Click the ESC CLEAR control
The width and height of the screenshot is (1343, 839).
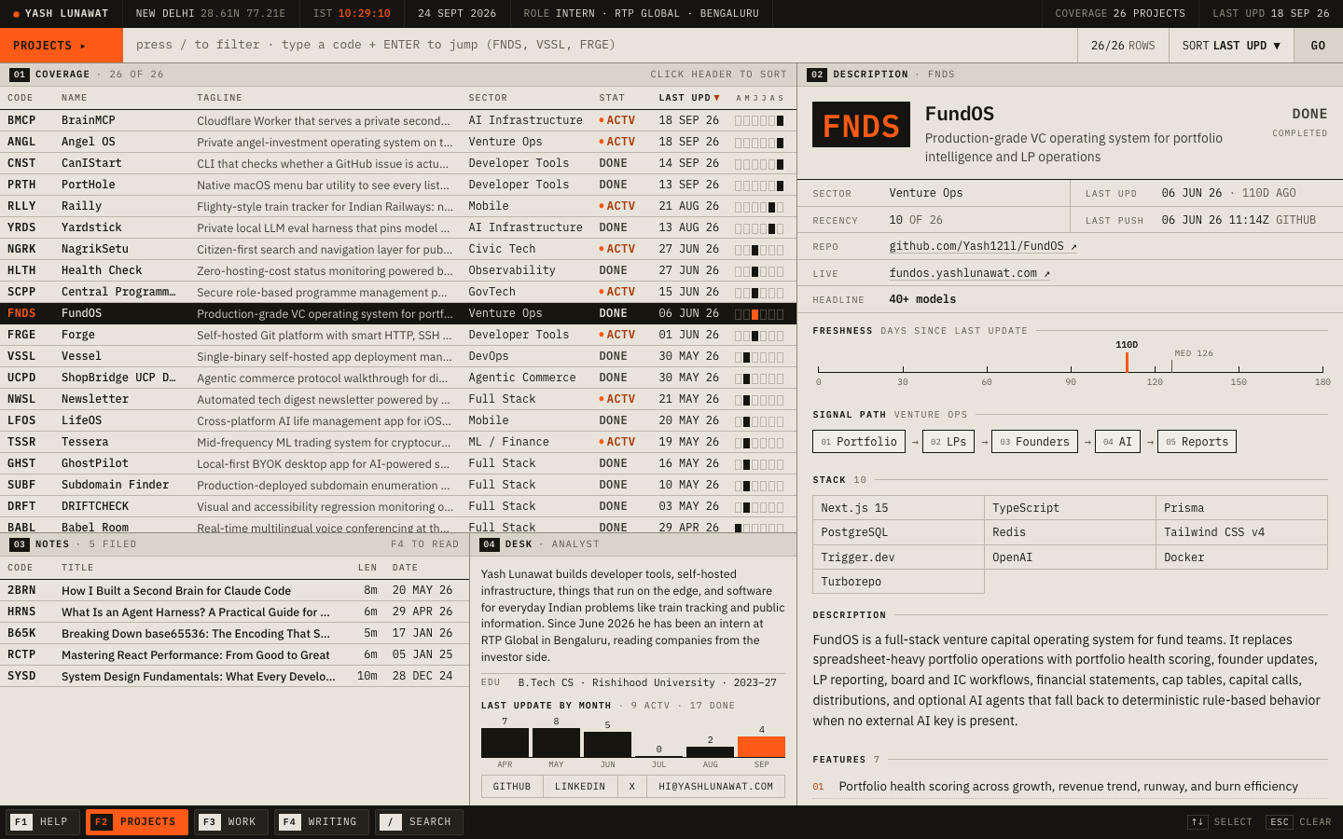point(1299,822)
